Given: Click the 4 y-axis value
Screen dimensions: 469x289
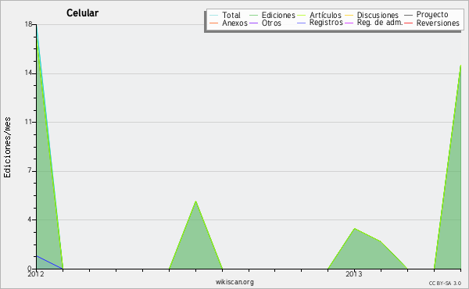Looking at the screenshot, I should coord(30,219).
